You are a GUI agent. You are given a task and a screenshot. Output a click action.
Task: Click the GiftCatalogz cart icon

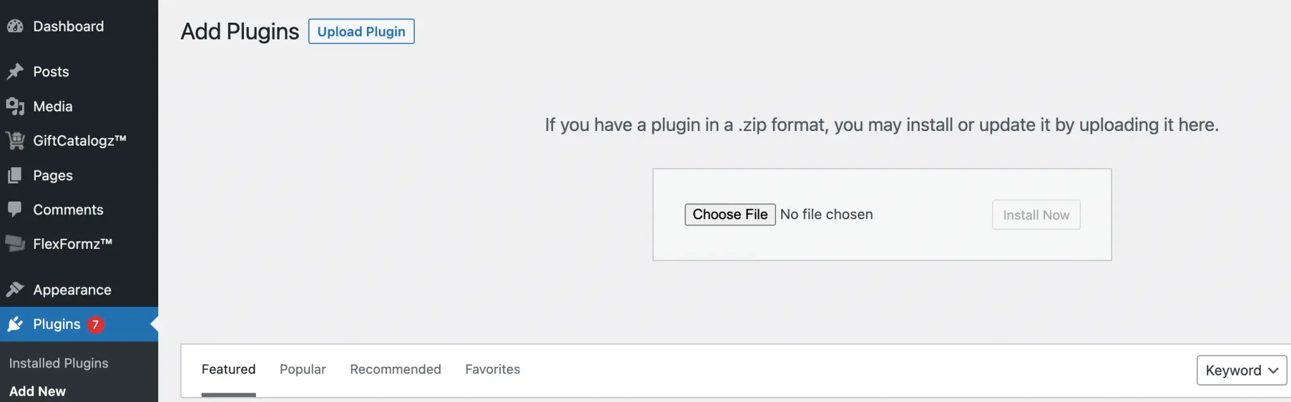coord(15,141)
